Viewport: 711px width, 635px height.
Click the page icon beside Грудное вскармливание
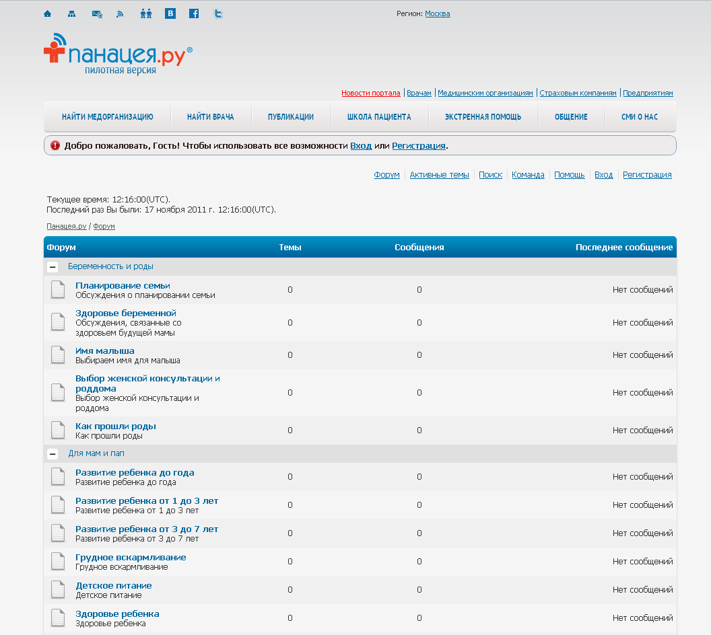click(58, 562)
